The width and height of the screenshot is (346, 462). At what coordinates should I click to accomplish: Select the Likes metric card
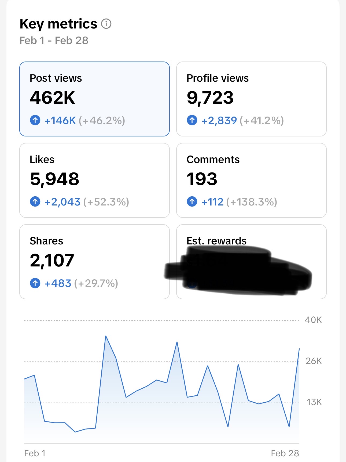94,180
